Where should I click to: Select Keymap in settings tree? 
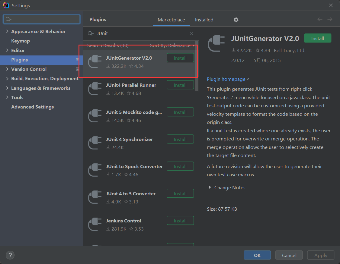[21, 41]
